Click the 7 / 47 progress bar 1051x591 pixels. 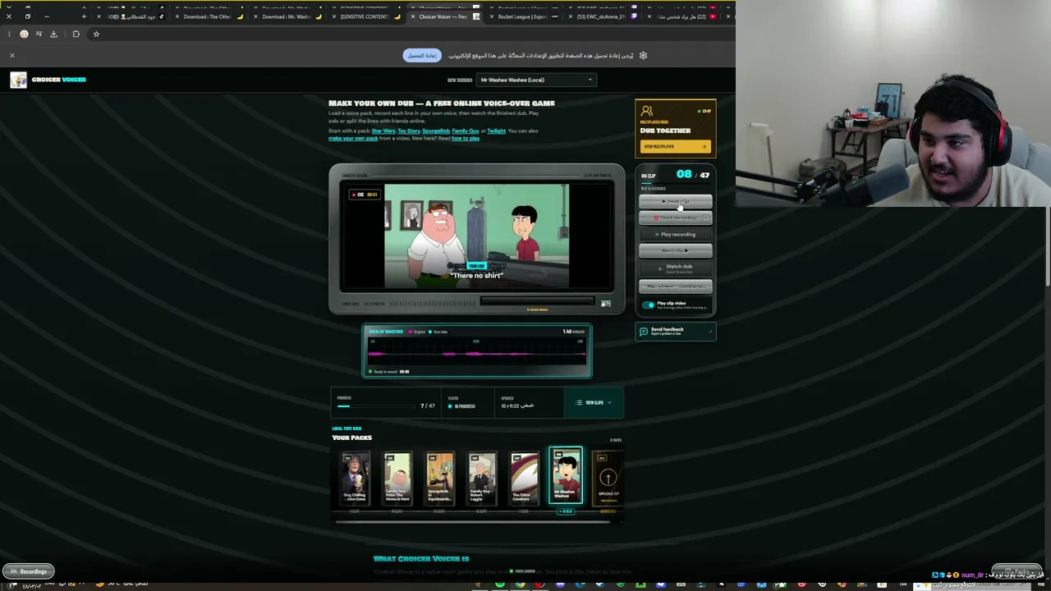click(x=376, y=406)
